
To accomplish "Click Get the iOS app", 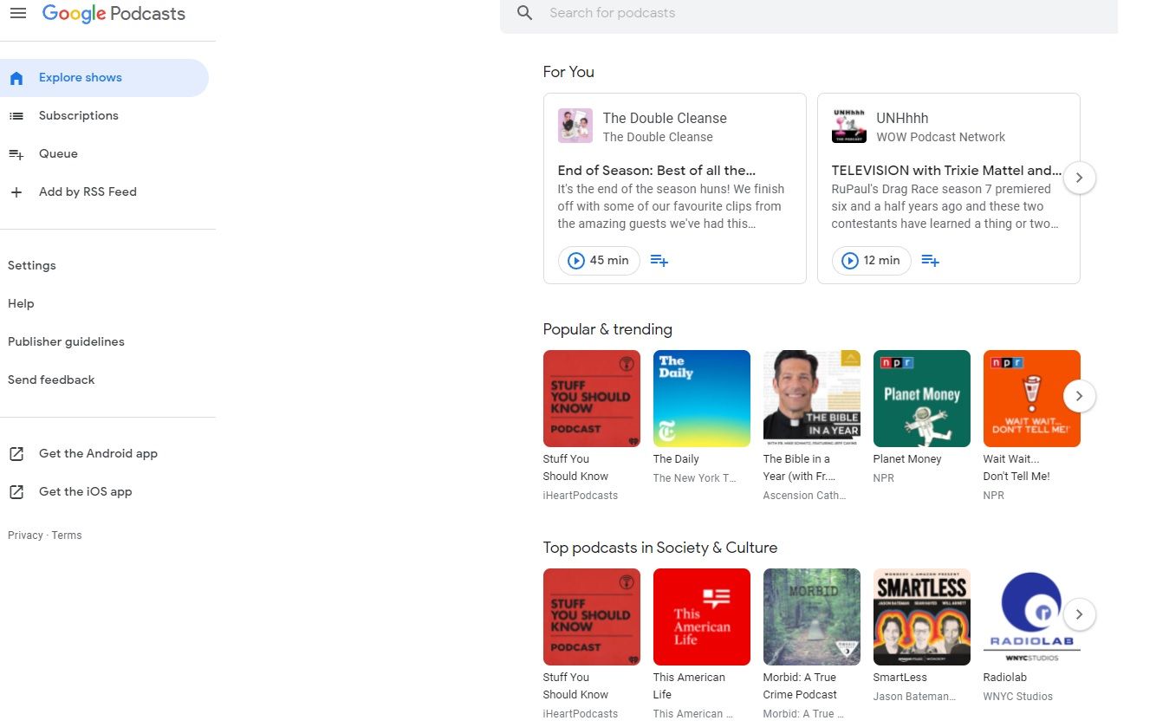I will click(86, 492).
